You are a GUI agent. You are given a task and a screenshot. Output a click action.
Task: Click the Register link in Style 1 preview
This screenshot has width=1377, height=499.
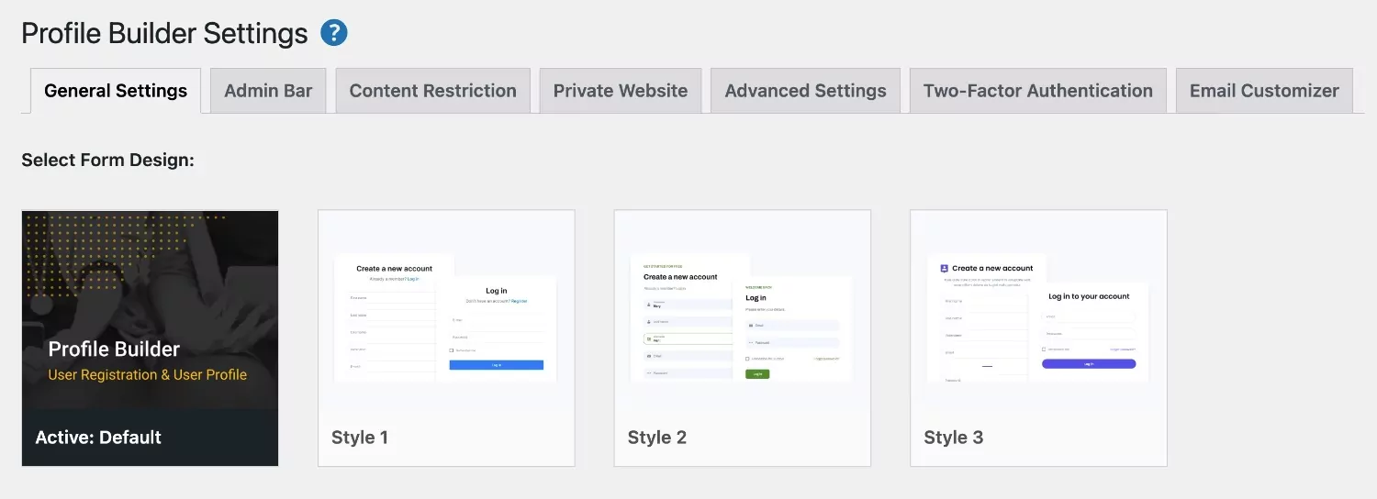[x=520, y=301]
